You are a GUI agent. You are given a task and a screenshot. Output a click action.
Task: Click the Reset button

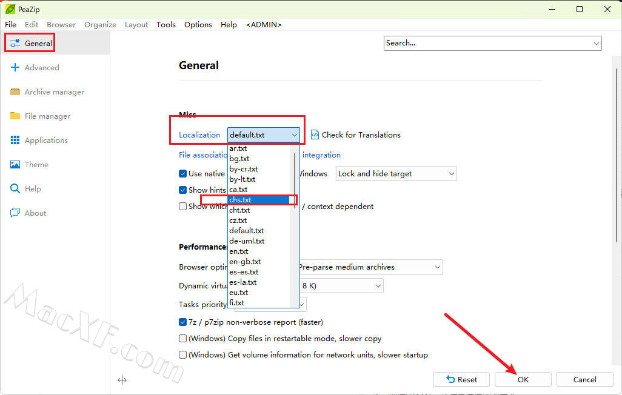click(461, 379)
